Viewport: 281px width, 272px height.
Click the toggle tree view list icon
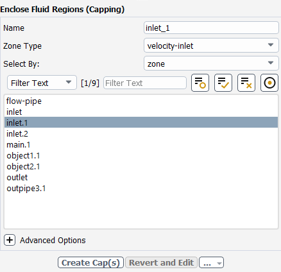coord(200,83)
